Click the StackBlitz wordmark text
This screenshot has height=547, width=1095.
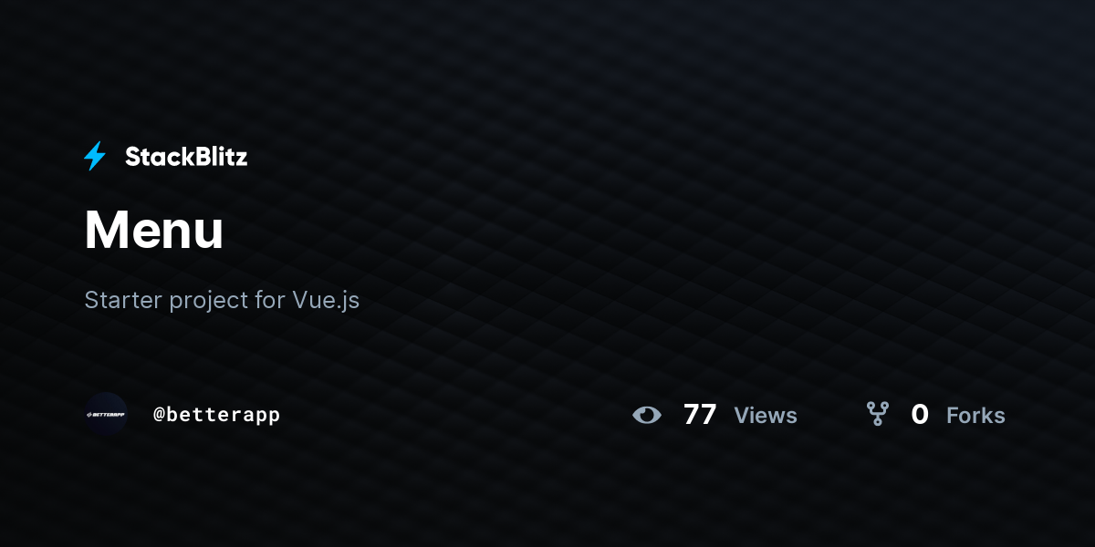pyautogui.click(x=186, y=157)
